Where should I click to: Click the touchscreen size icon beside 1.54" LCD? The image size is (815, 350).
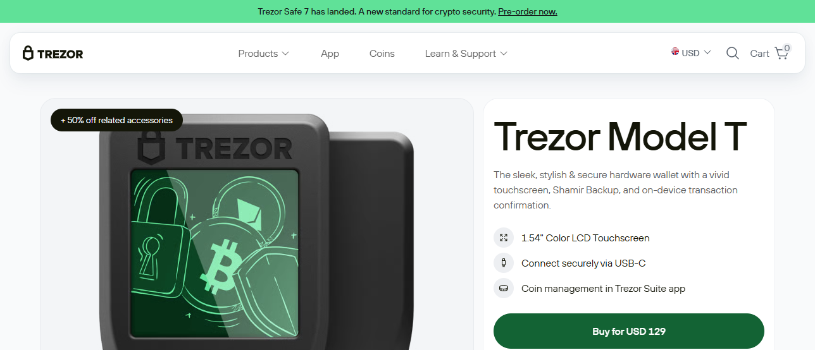(x=504, y=238)
